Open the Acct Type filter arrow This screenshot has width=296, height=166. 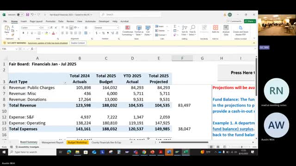[65, 83]
